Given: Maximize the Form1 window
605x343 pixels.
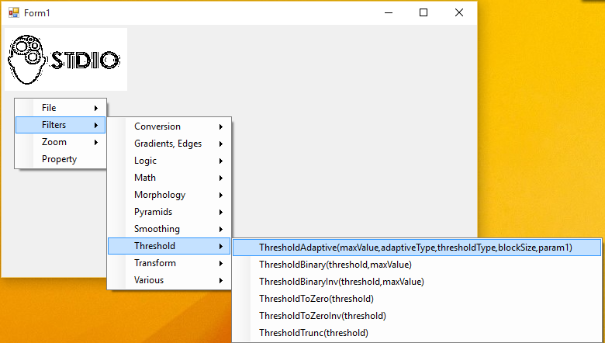Looking at the screenshot, I should tap(423, 12).
